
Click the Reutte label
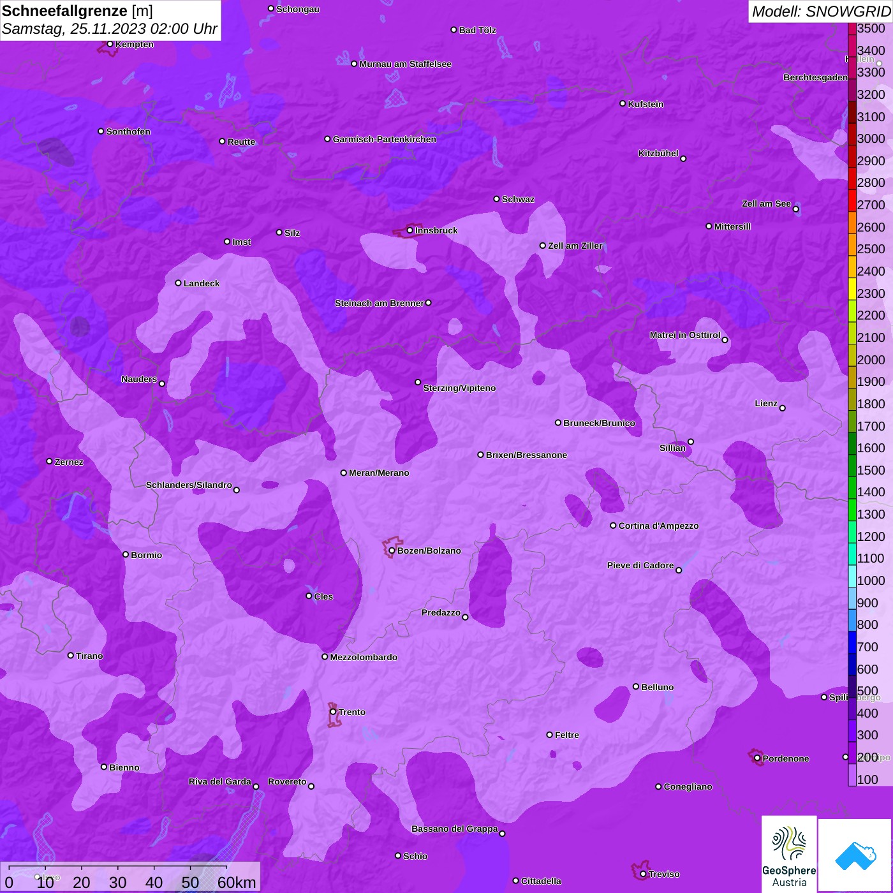242,142
